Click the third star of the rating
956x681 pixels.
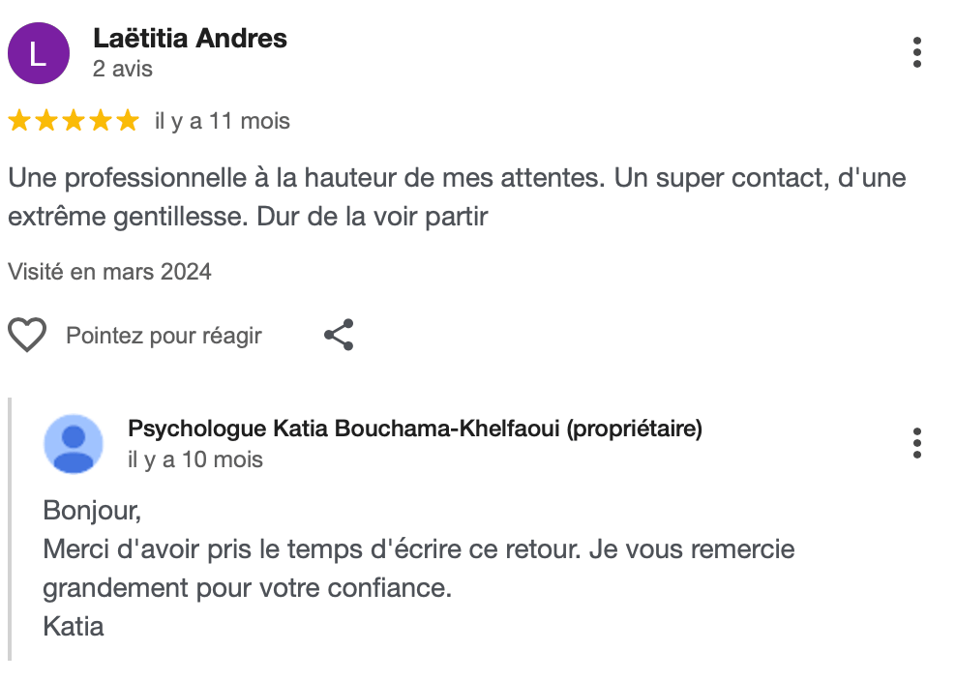74,121
